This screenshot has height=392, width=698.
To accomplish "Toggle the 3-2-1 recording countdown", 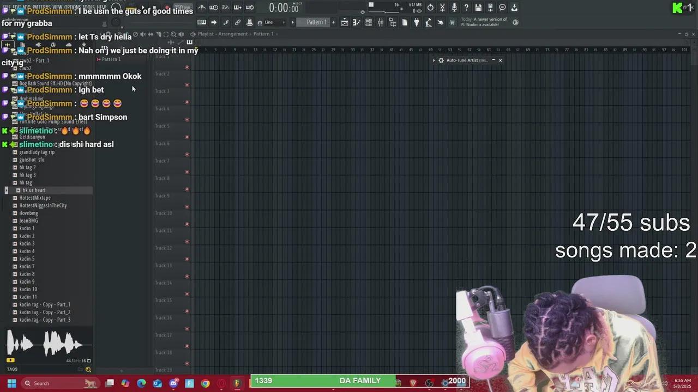I will [225, 8].
